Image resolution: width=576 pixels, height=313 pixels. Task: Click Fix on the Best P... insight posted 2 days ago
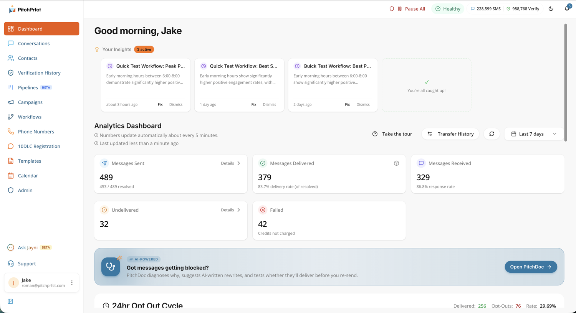348,104
